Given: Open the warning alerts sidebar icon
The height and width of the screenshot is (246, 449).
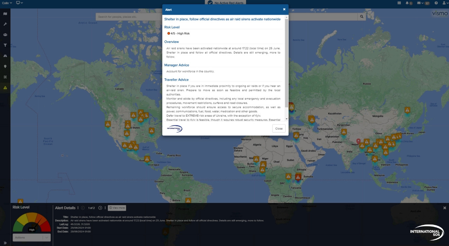Looking at the screenshot, I should (5, 88).
